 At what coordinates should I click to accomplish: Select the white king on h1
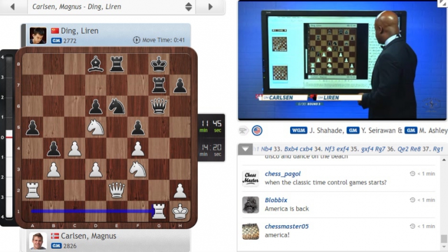[180, 212]
